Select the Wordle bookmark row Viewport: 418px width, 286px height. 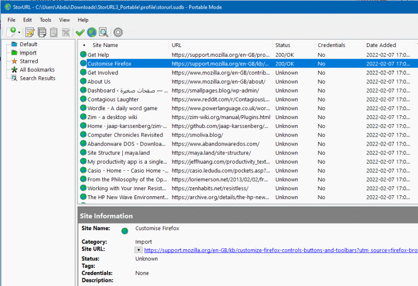(122, 108)
